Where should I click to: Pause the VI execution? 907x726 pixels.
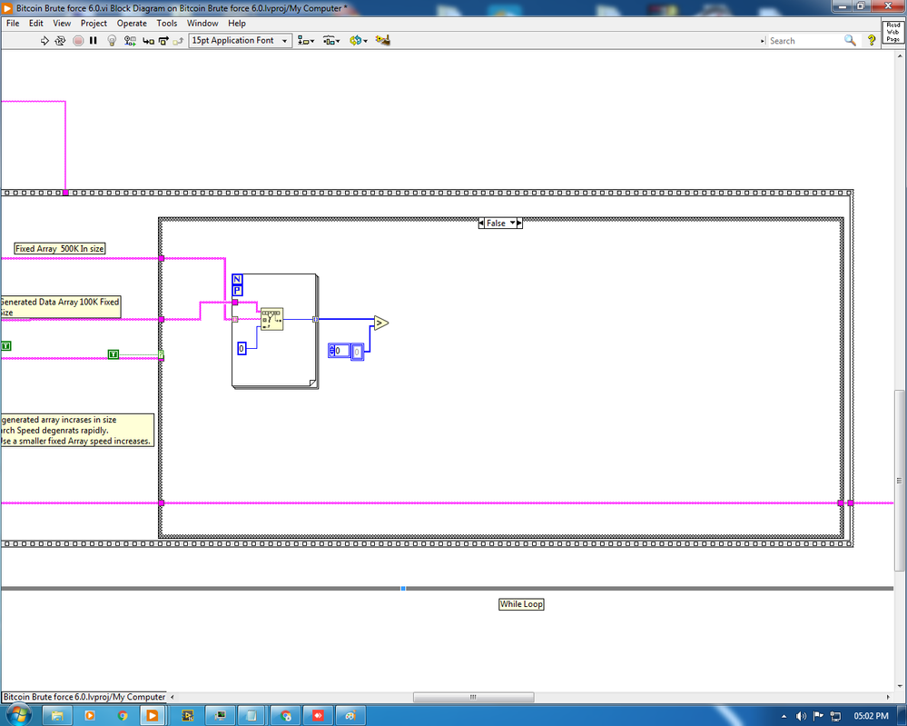coord(94,41)
